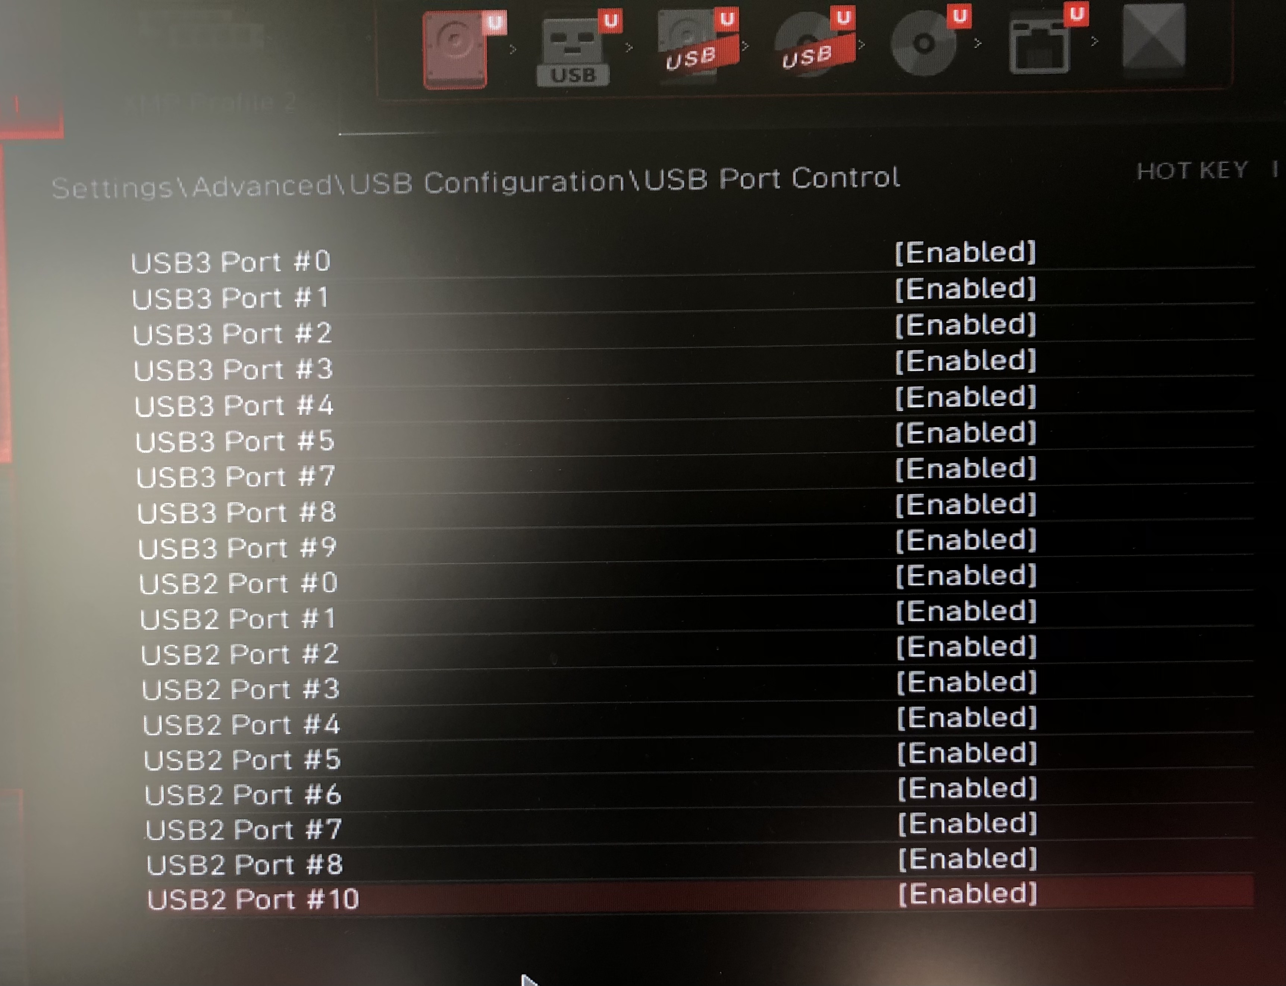This screenshot has width=1286, height=986.
Task: Select USB3 Port #9 menu row
Action: [x=693, y=544]
